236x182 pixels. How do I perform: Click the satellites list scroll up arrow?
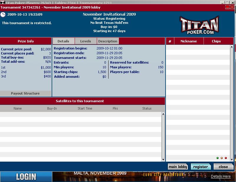163,114
